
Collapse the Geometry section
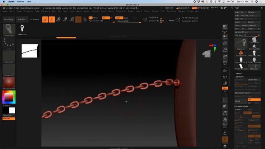239,77
